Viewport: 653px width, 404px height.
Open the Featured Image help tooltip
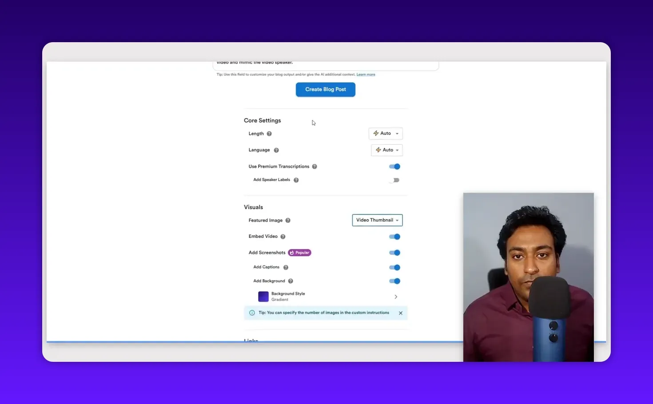click(288, 220)
